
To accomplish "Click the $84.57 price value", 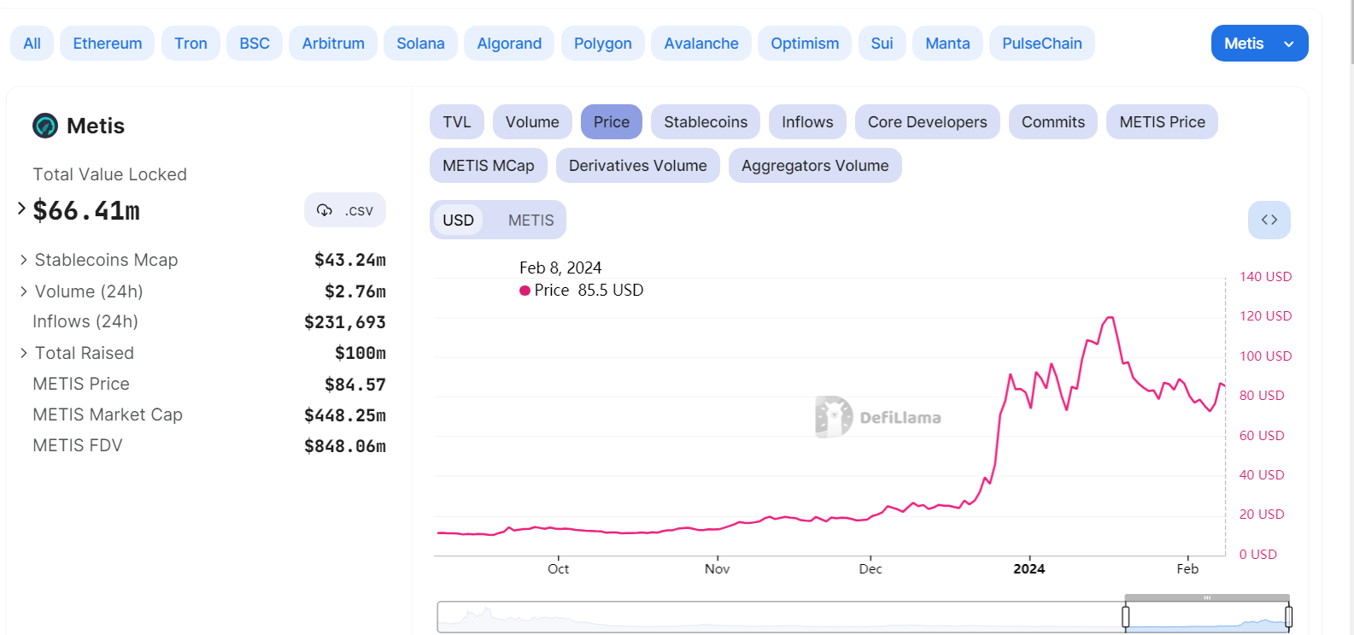I will click(355, 385).
